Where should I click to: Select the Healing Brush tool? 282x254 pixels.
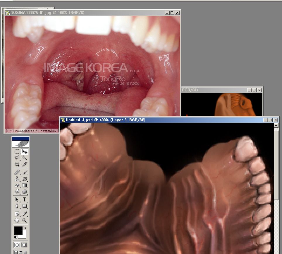pyautogui.click(x=17, y=172)
